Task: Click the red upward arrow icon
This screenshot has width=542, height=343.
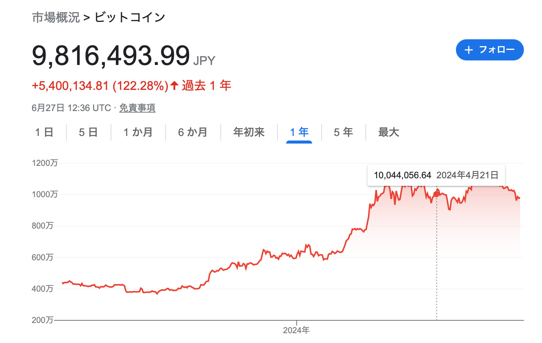Action: pyautogui.click(x=174, y=85)
